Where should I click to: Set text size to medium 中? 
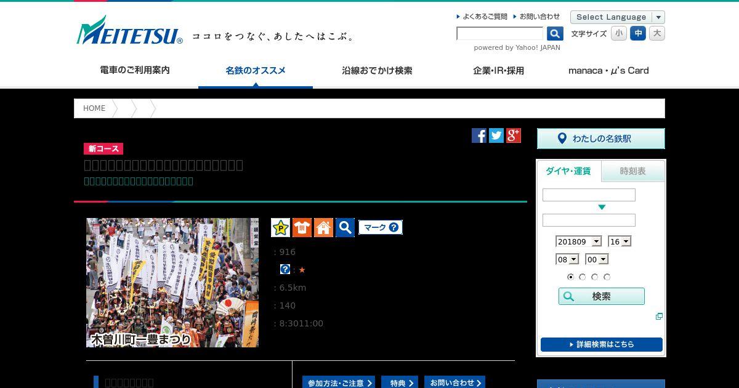tap(638, 33)
